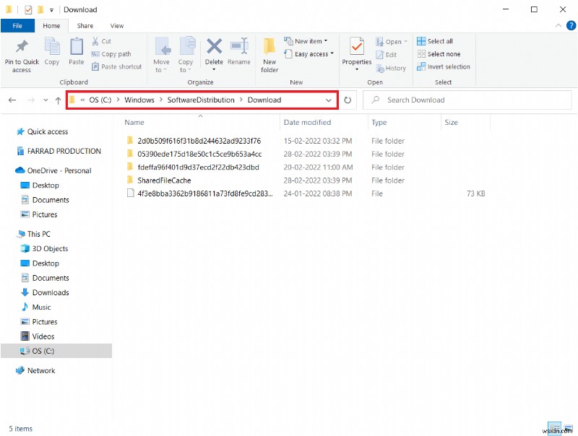Open the Move to dropdown button
The width and height of the screenshot is (578, 436).
pyautogui.click(x=161, y=55)
